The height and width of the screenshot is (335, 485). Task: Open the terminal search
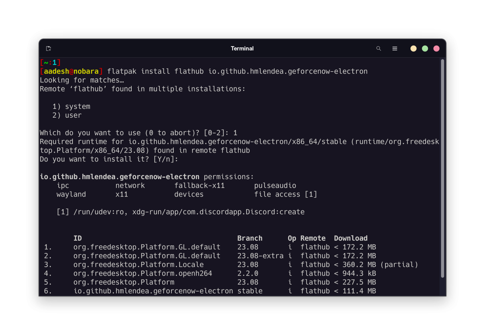click(x=379, y=48)
